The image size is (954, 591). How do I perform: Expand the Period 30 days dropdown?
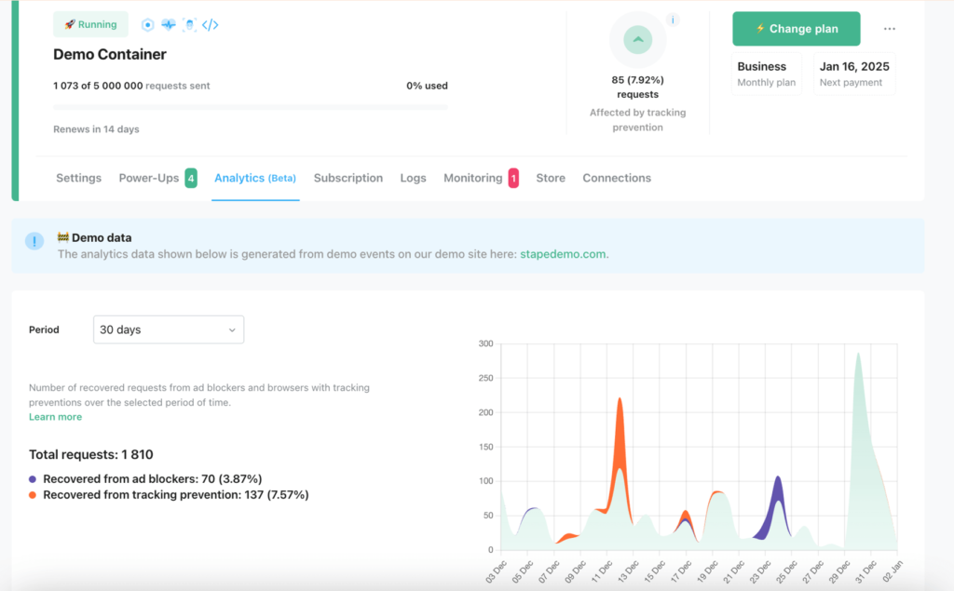click(169, 329)
